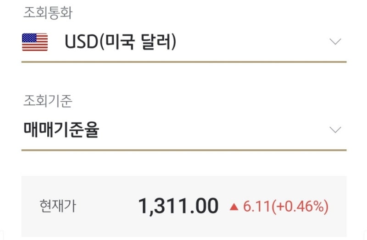Click the gold underline below the currency selector
The height and width of the screenshot is (240, 367).
click(x=184, y=62)
